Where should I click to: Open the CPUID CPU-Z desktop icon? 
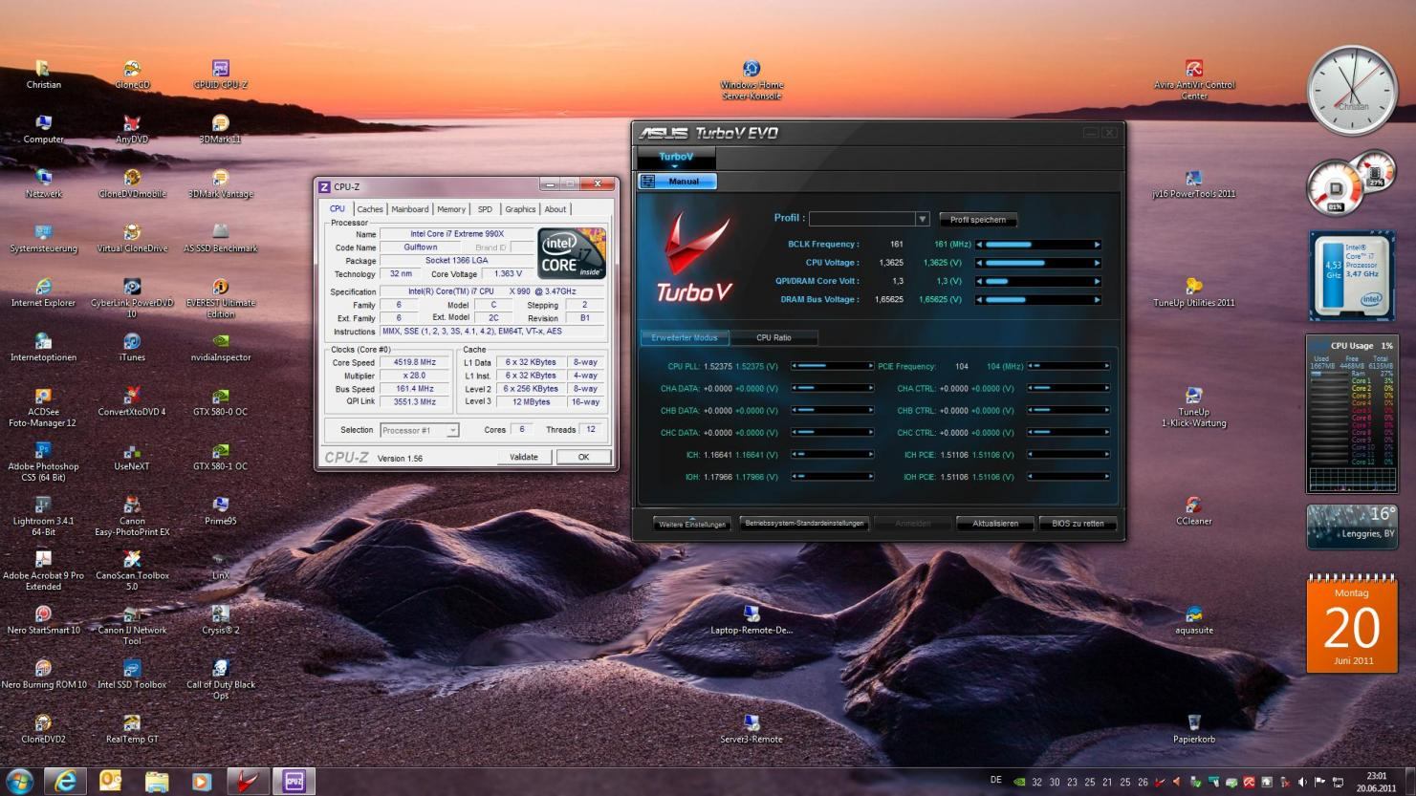pos(221,75)
